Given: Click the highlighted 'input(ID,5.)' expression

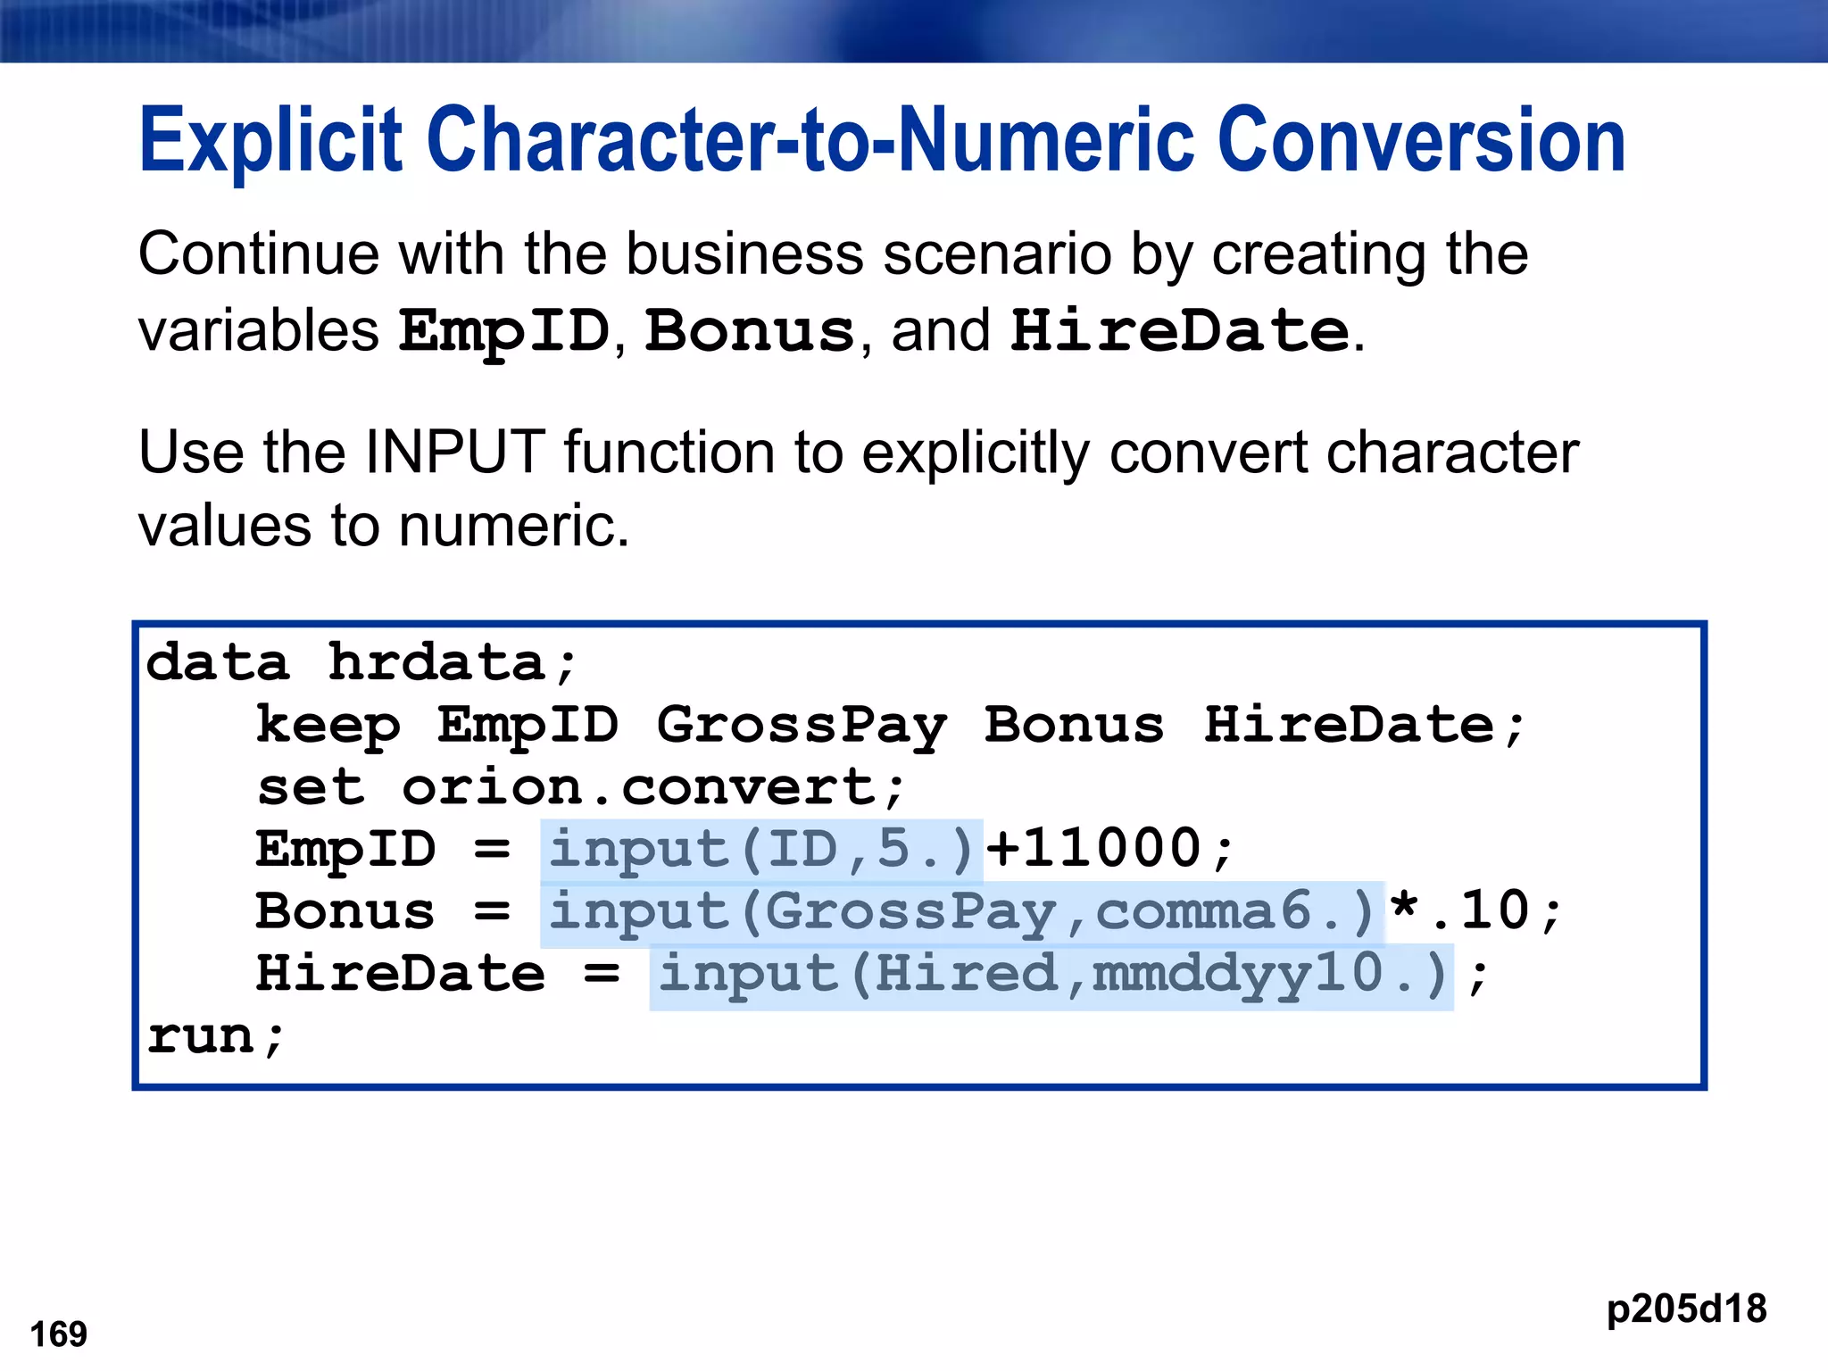Looking at the screenshot, I should click(x=761, y=851).
